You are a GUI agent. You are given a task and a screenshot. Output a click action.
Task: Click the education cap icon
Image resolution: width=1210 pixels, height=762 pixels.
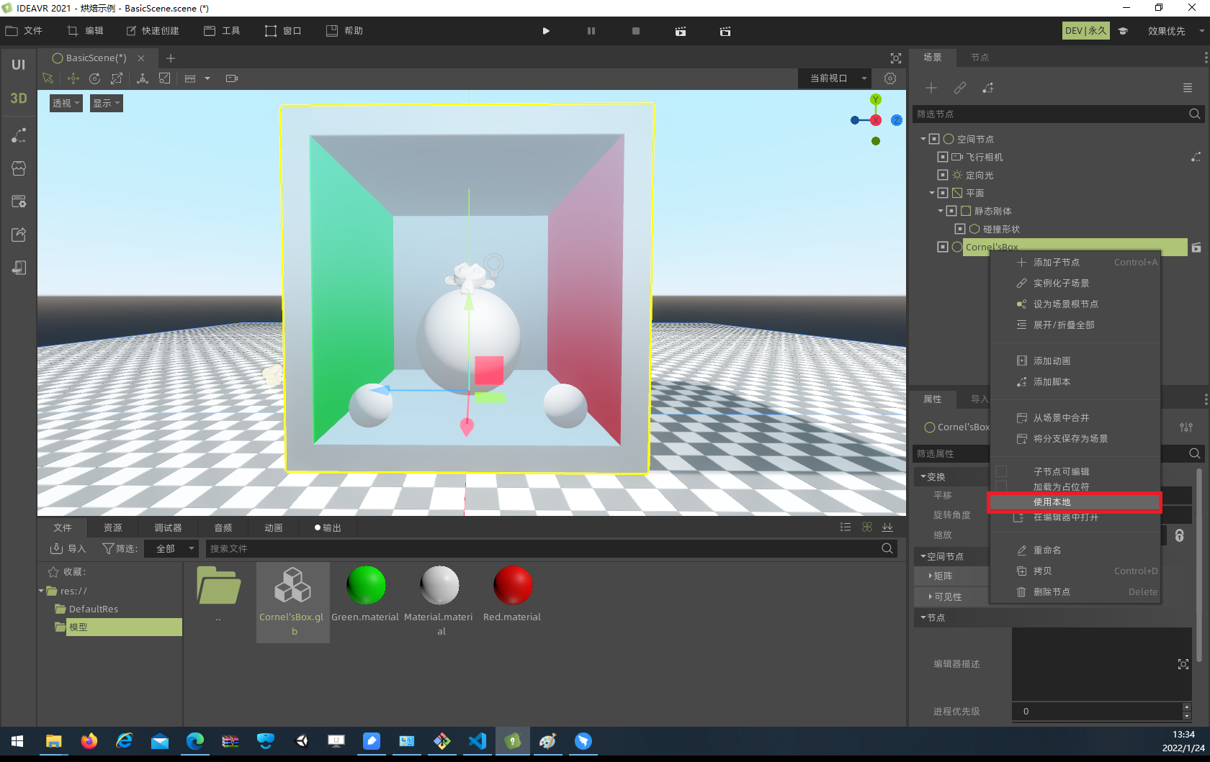[x=1123, y=31]
